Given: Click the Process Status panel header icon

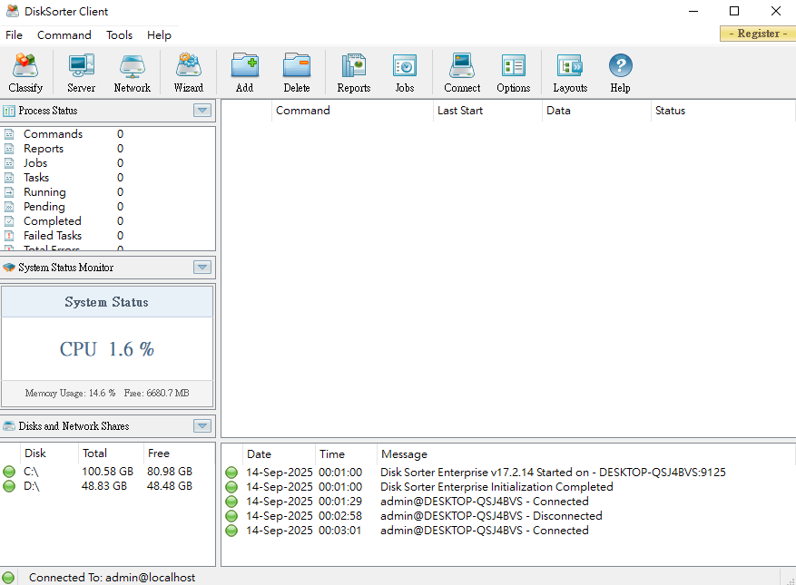Looking at the screenshot, I should [x=9, y=111].
